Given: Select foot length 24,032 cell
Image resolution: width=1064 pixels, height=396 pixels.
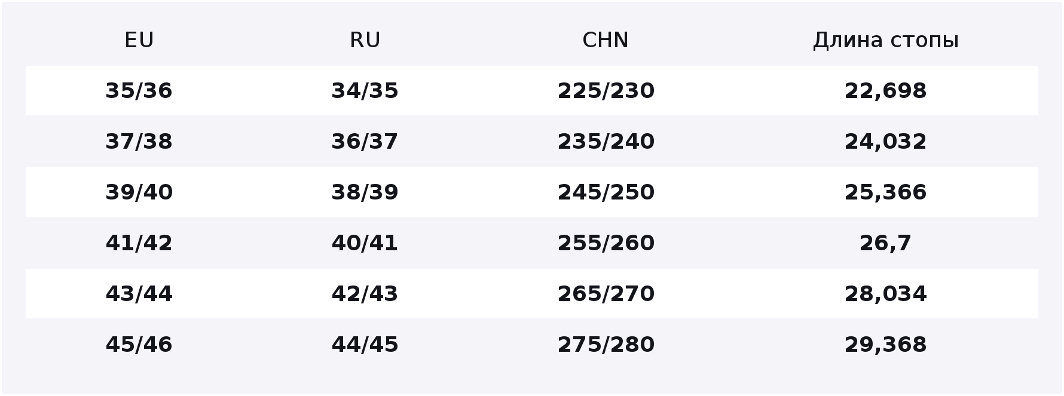Looking at the screenshot, I should pos(886,142).
